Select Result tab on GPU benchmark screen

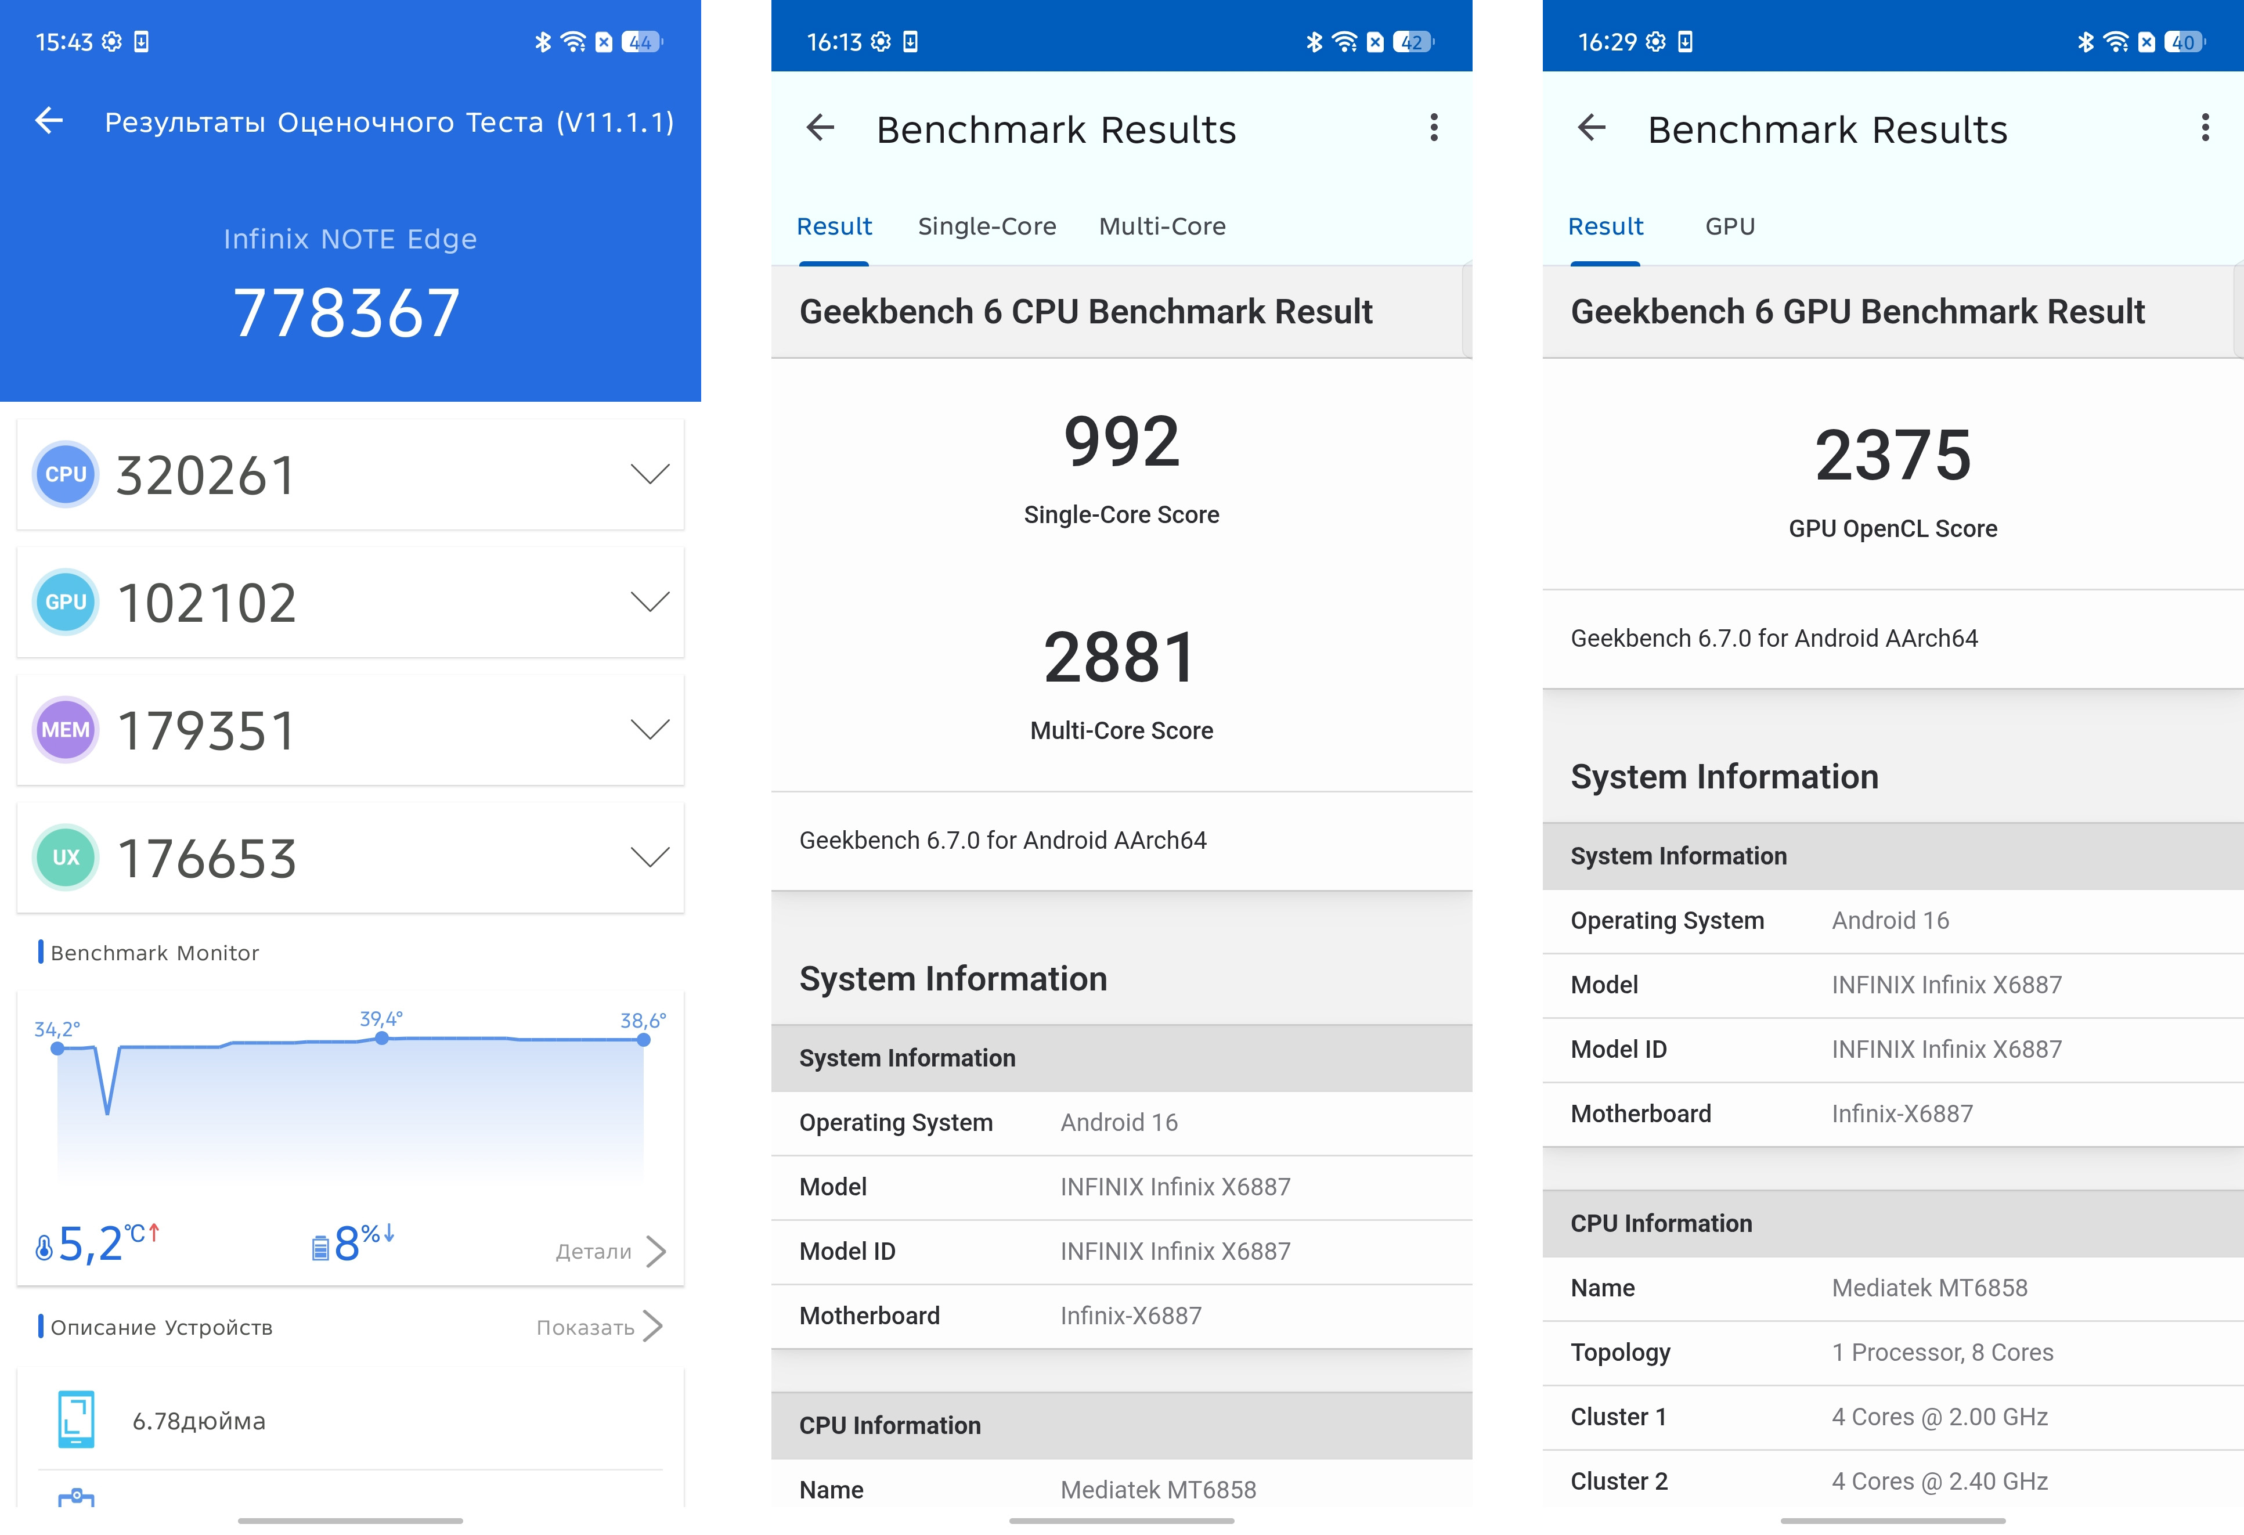coord(1606,226)
